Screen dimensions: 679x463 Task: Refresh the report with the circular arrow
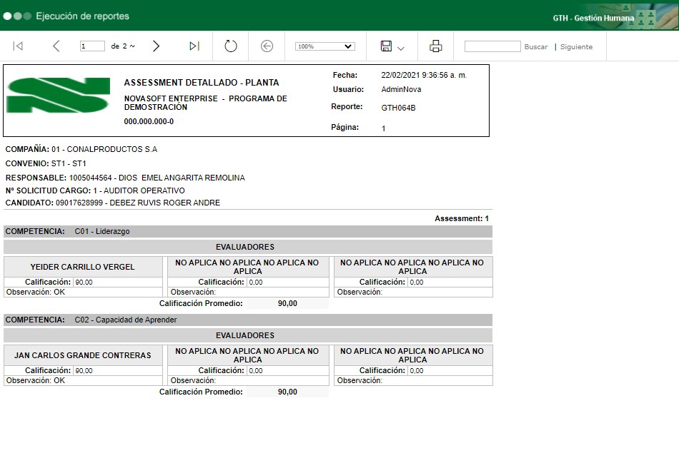click(x=230, y=46)
